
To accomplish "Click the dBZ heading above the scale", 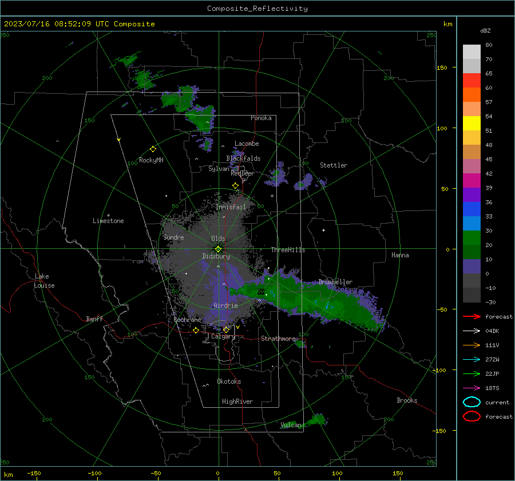I will tap(485, 31).
